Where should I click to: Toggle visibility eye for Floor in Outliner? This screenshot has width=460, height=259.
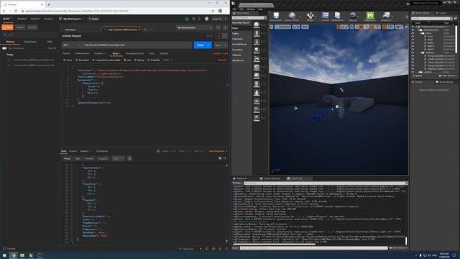click(x=413, y=37)
